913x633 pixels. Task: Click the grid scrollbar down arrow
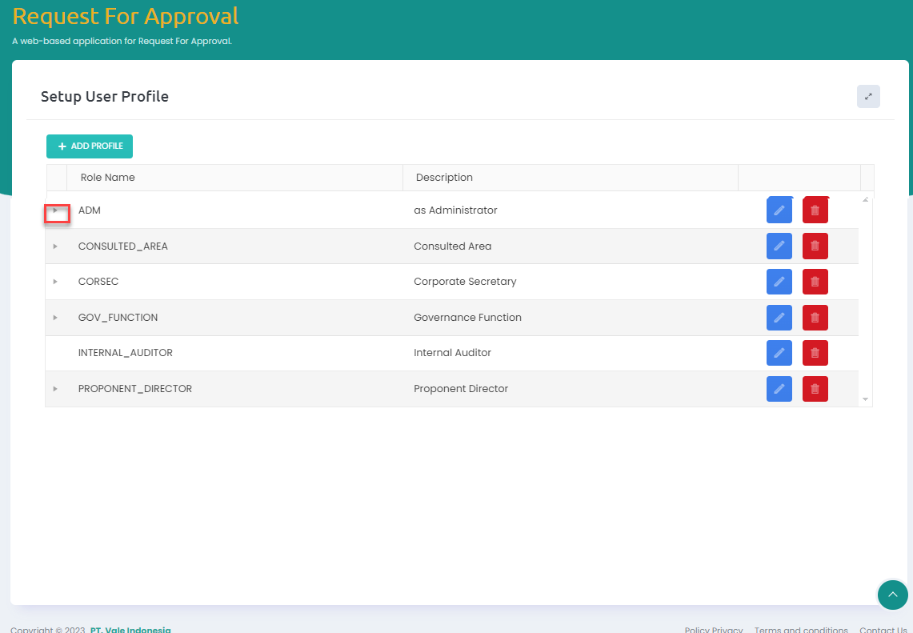click(x=865, y=399)
